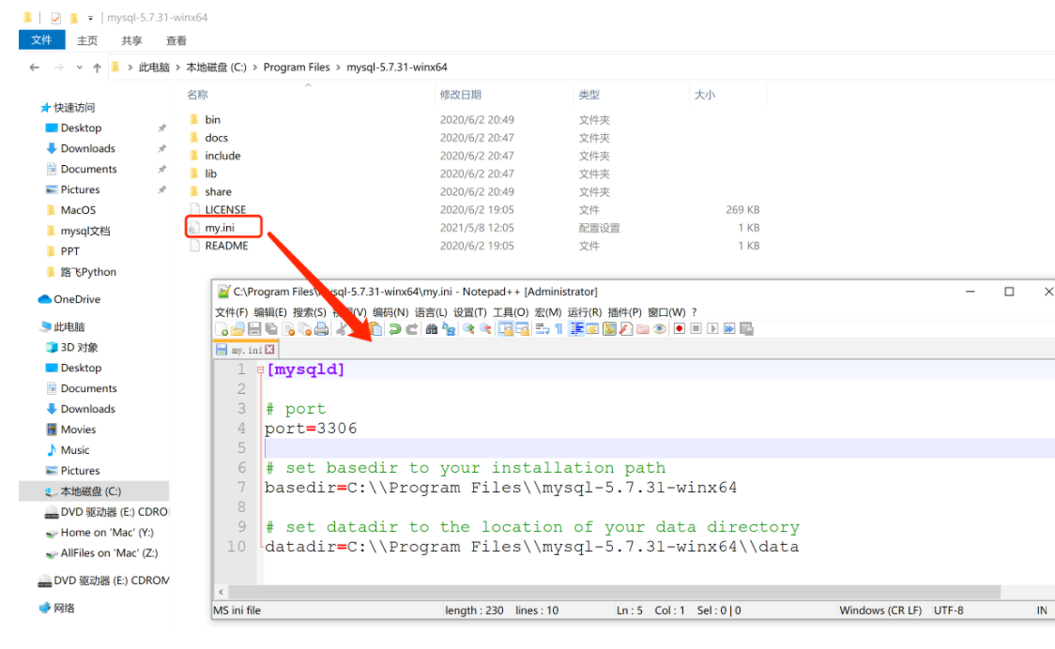Click Replace icon in Notepad++ toolbar
Viewport: 1055px width, 649px height.
pyautogui.click(x=448, y=329)
